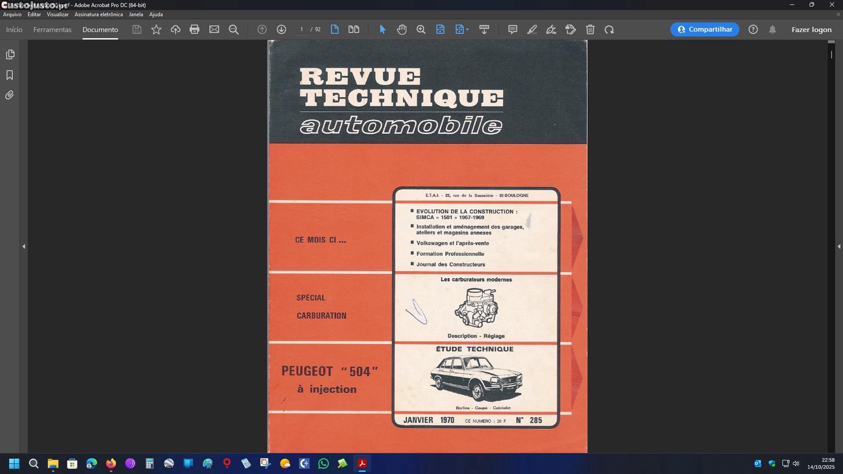This screenshot has width=843, height=474.
Task: Open the Visualizar menu
Action: coord(57,15)
